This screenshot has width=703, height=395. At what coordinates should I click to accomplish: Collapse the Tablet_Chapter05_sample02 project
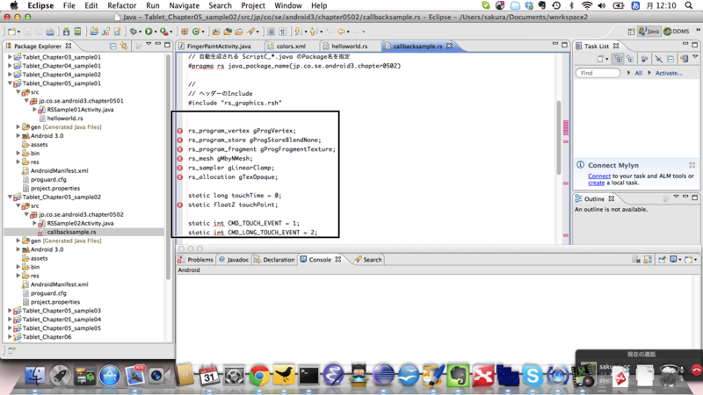[10, 197]
